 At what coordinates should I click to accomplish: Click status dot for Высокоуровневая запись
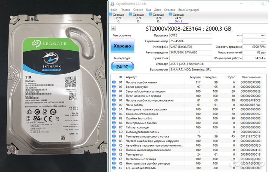click(x=114, y=132)
